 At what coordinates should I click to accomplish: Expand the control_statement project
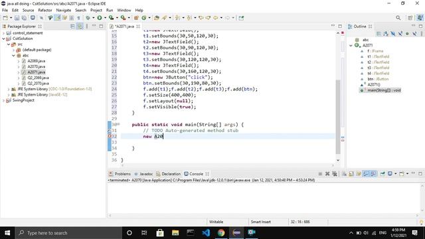coord(3,33)
